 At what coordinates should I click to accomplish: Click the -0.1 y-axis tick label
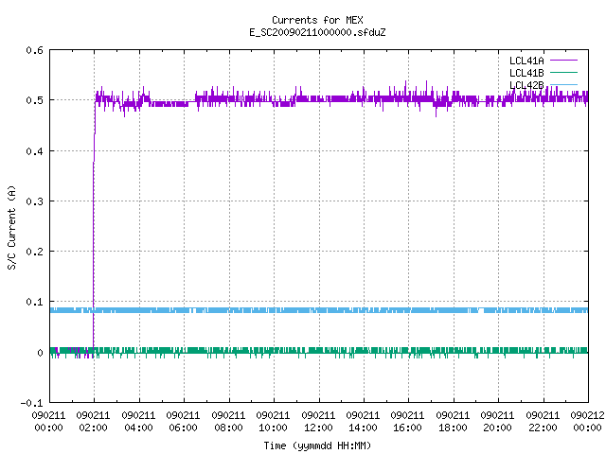tap(31, 403)
